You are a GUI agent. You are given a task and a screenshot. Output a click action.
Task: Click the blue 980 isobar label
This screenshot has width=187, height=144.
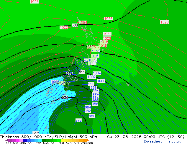[92, 116]
